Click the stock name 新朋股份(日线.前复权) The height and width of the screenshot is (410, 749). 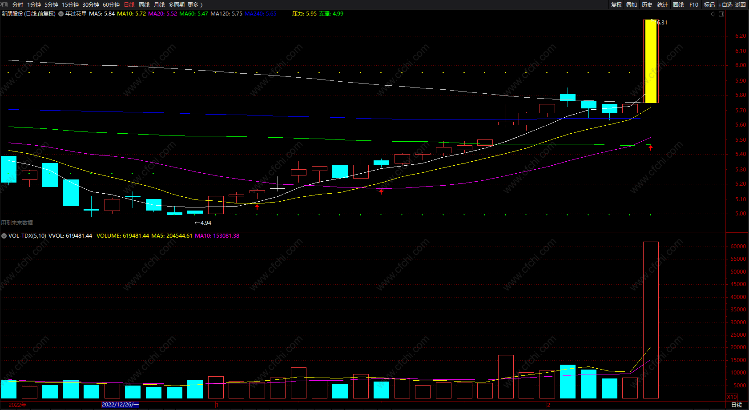pyautogui.click(x=28, y=14)
